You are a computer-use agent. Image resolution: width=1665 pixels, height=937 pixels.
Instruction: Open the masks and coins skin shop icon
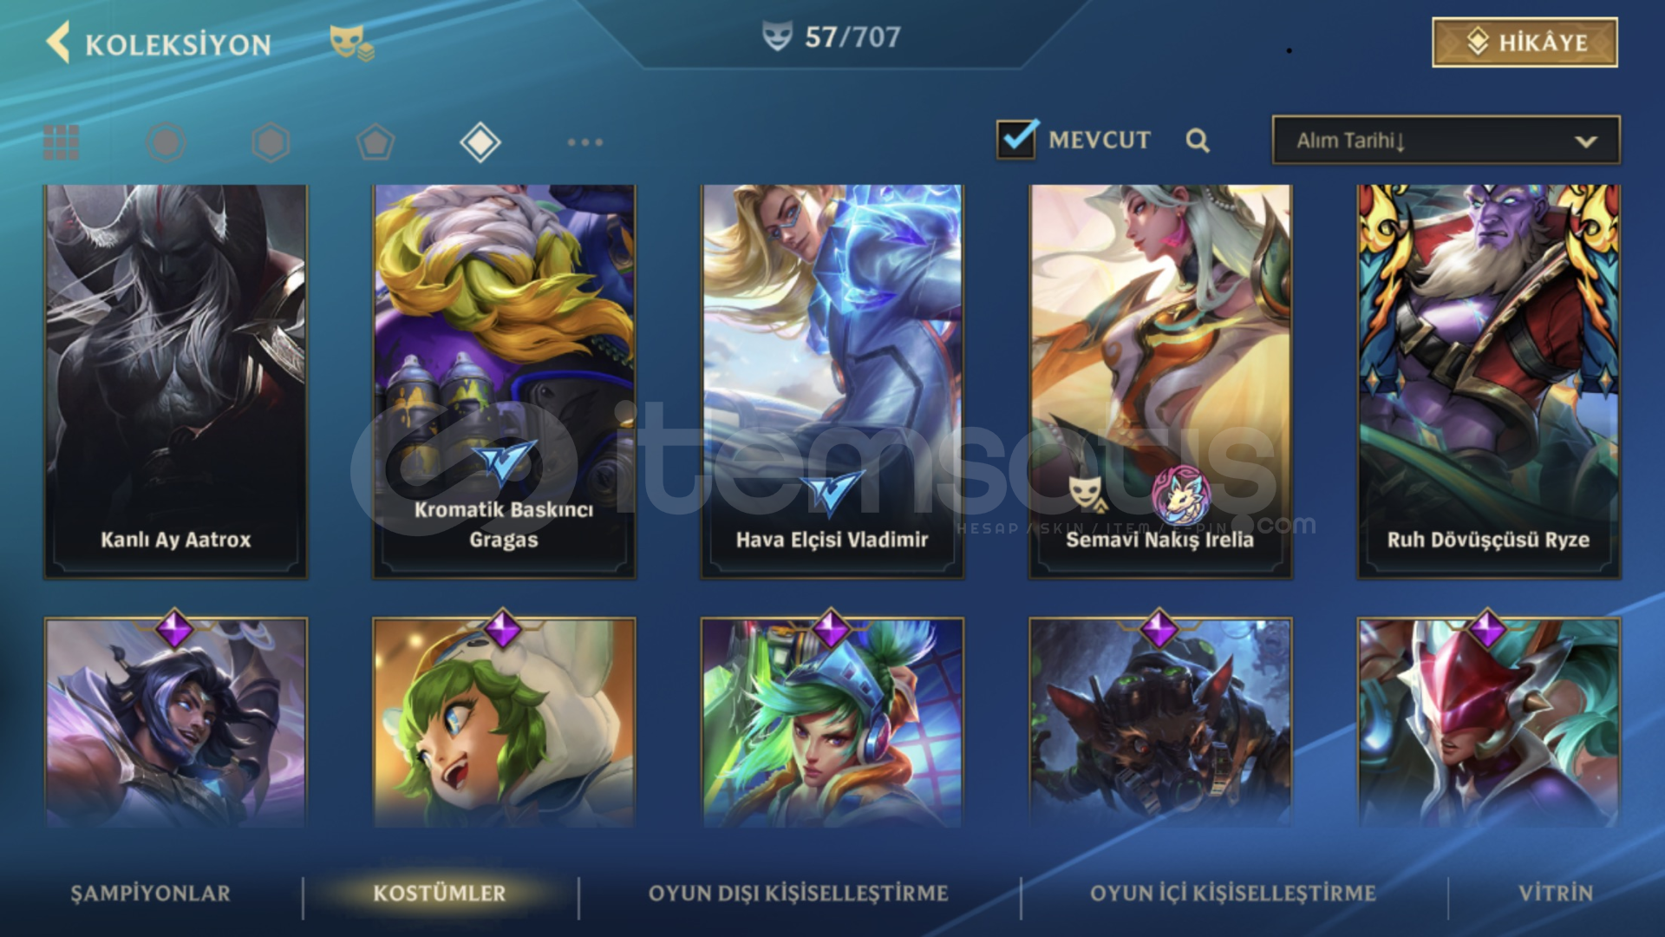[351, 43]
